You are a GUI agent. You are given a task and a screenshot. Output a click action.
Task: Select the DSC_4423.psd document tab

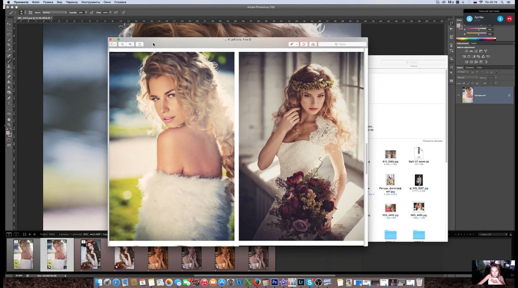[35, 18]
